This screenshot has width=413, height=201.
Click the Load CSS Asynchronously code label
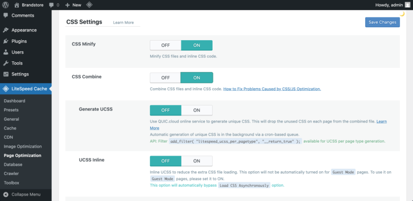pos(244,186)
